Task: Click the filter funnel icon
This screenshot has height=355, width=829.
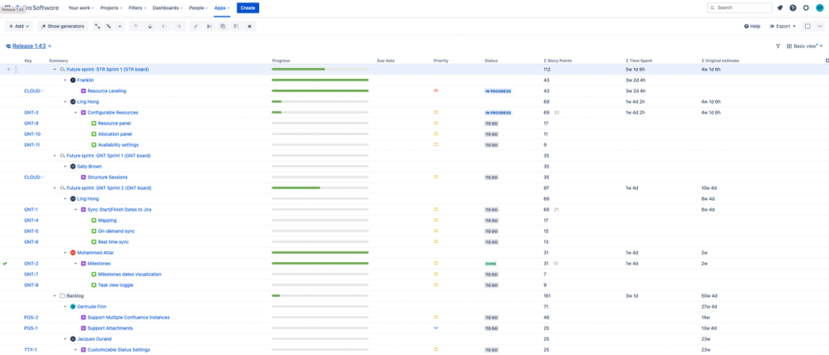Action: (x=777, y=46)
